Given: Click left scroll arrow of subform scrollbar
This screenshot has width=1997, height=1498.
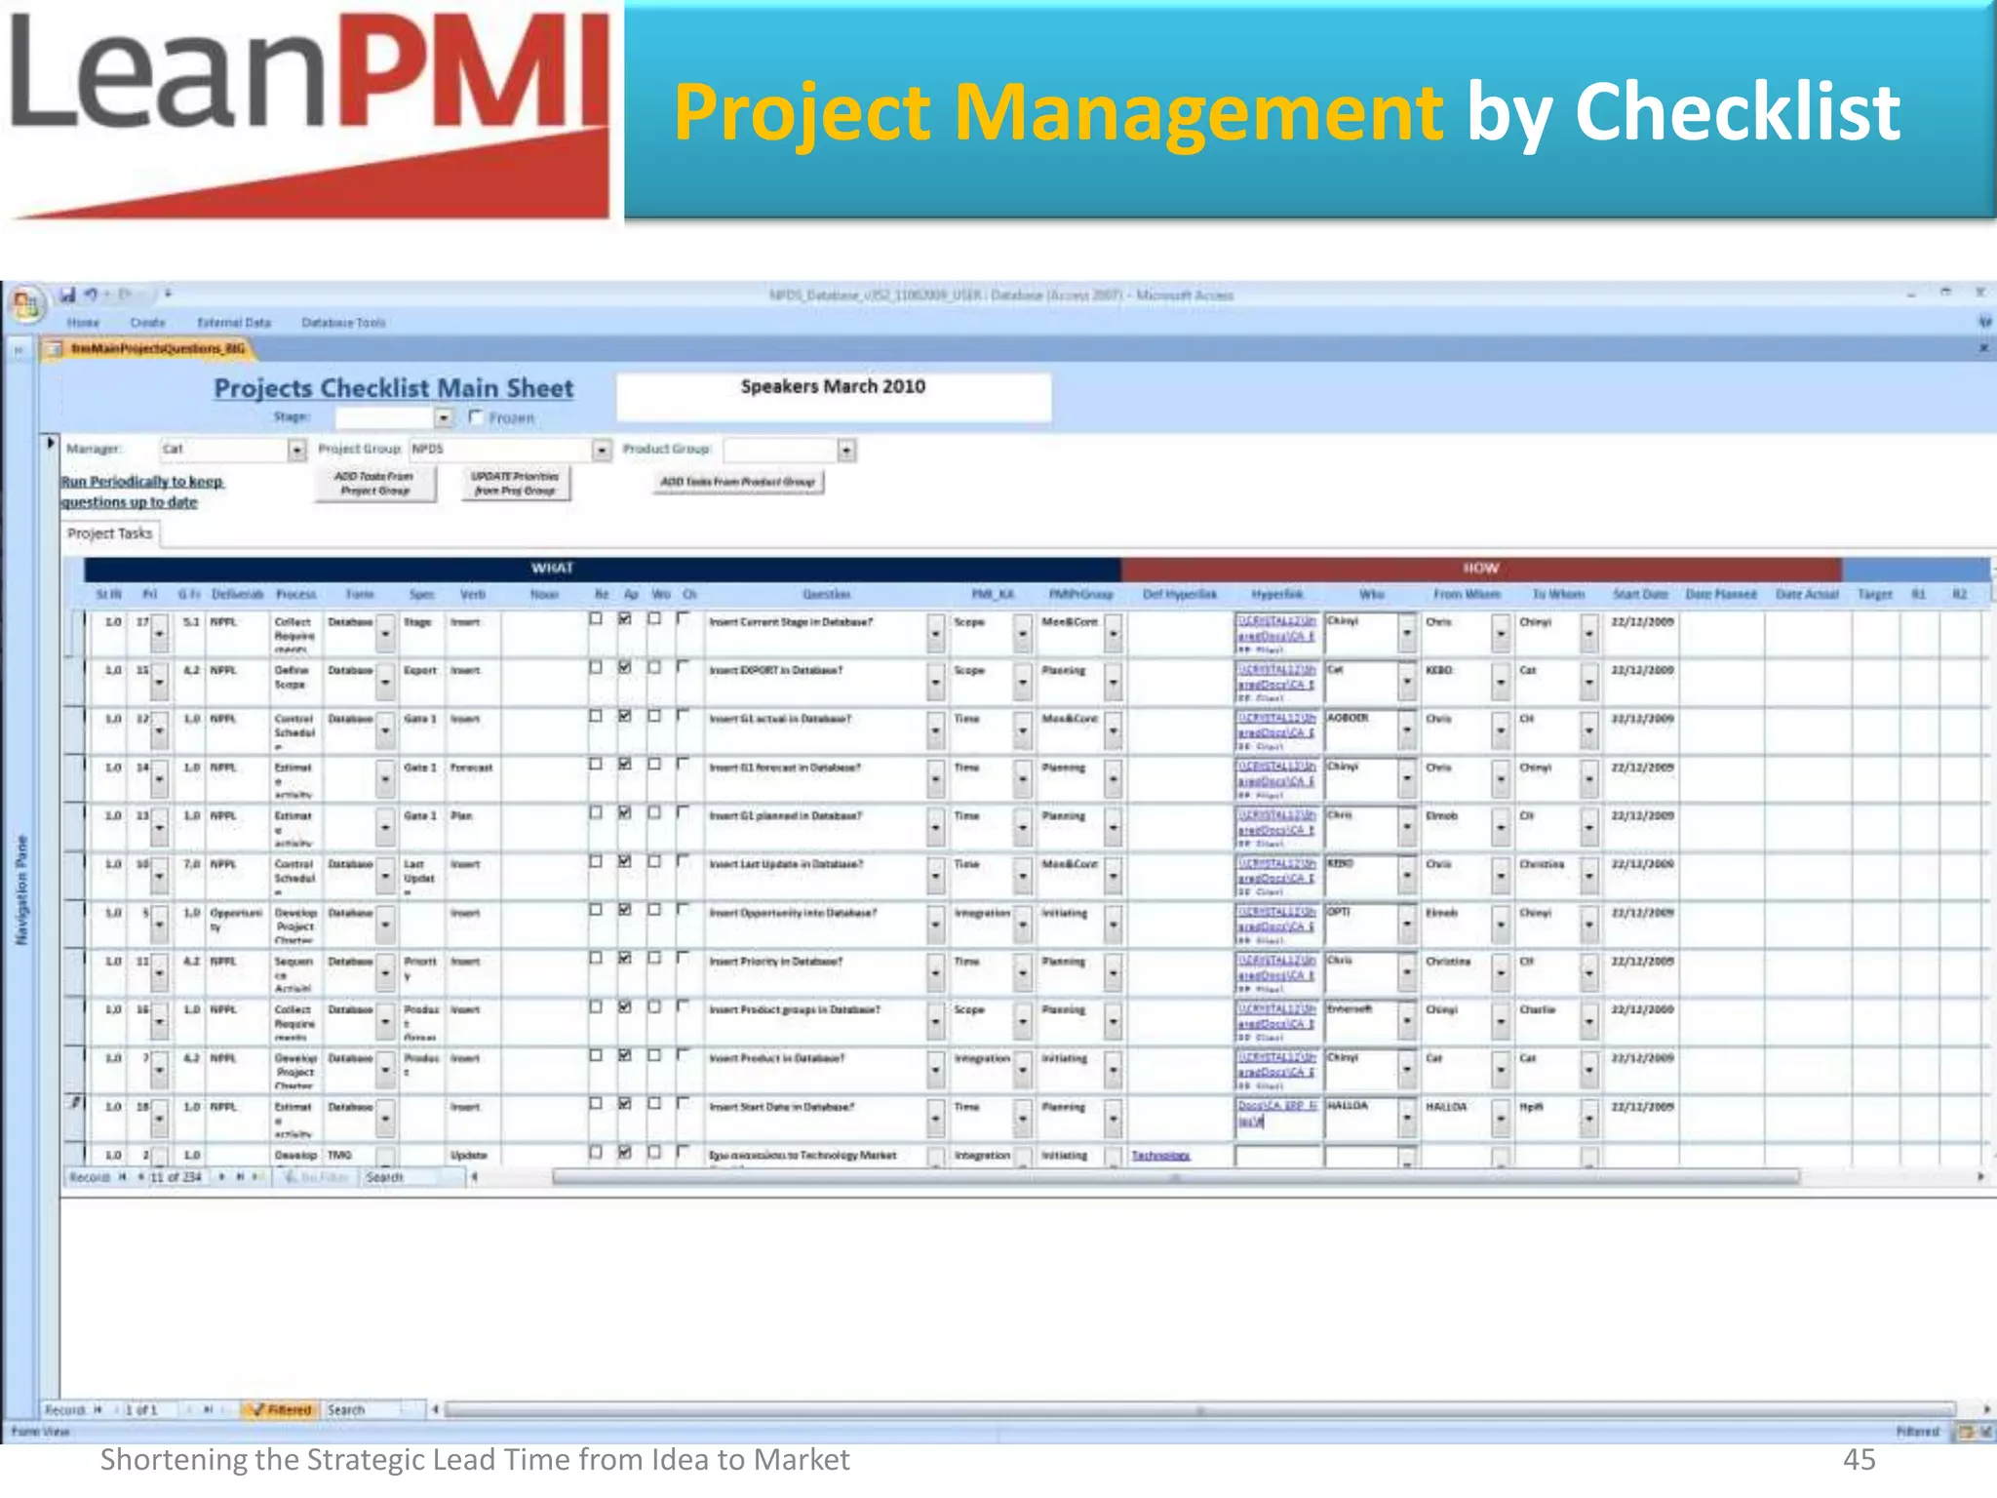Looking at the screenshot, I should pyautogui.click(x=475, y=1177).
